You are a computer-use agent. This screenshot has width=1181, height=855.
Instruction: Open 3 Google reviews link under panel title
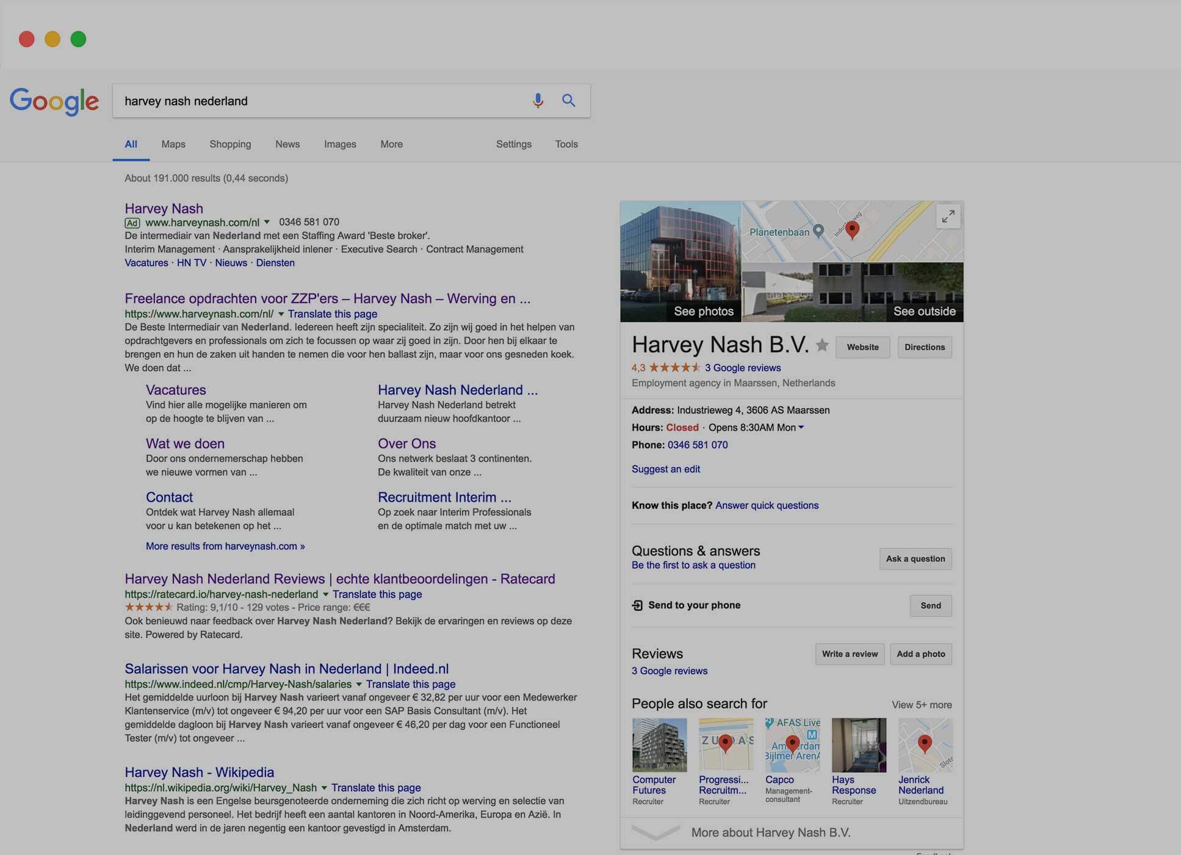coord(743,368)
